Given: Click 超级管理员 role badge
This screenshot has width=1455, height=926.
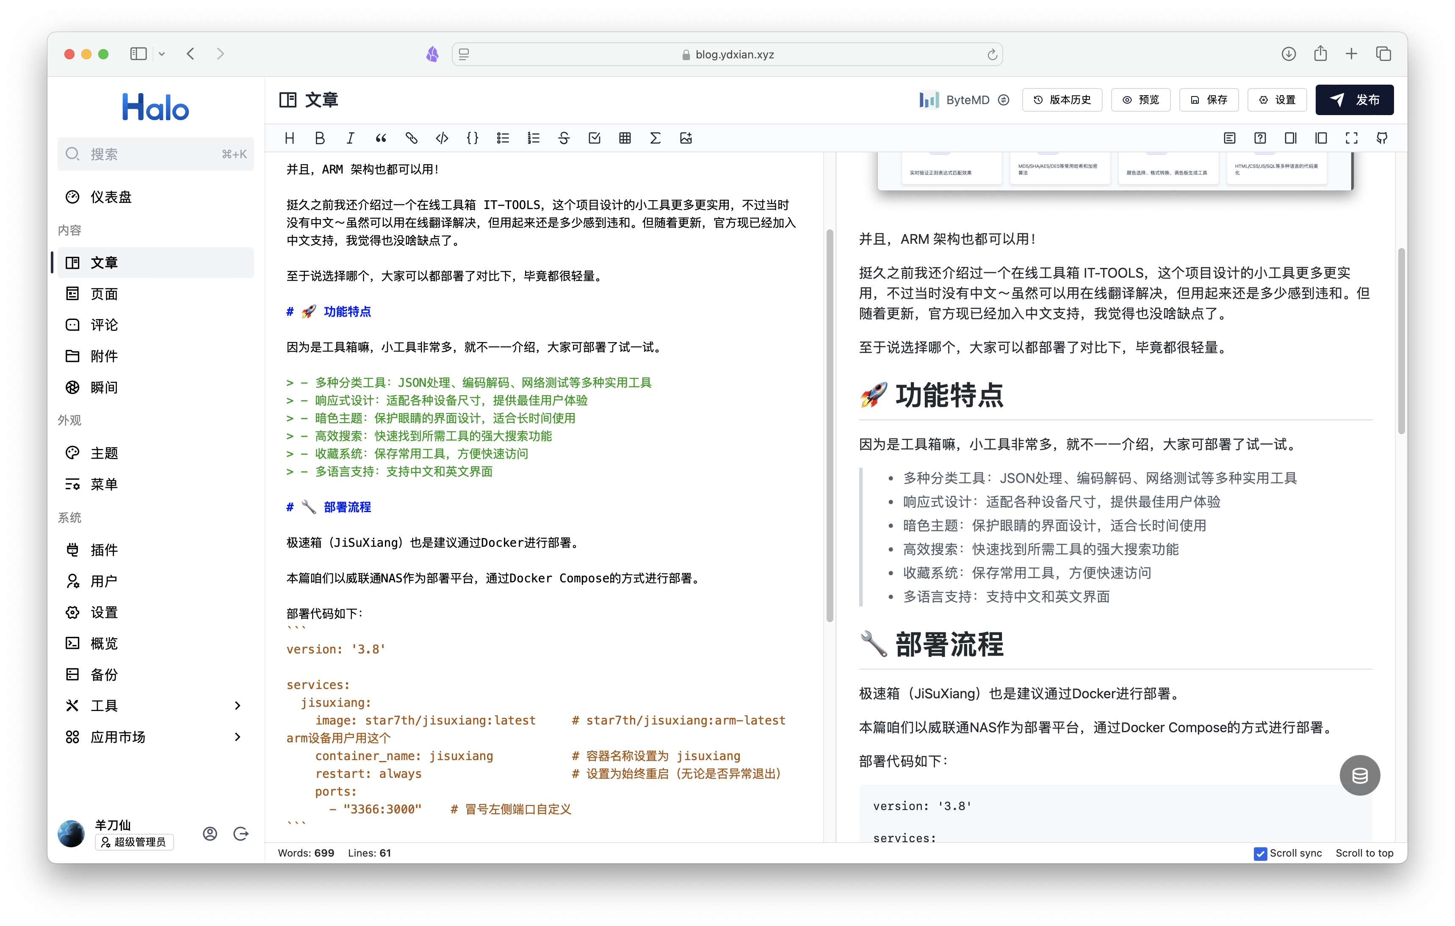Looking at the screenshot, I should [134, 842].
